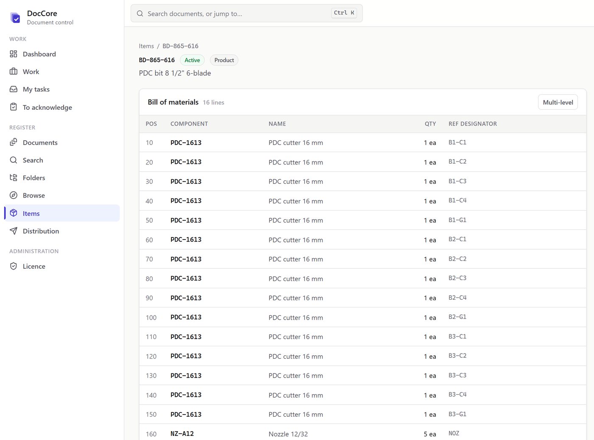This screenshot has width=594, height=440.
Task: Click the Items cube icon
Action: [14, 213]
